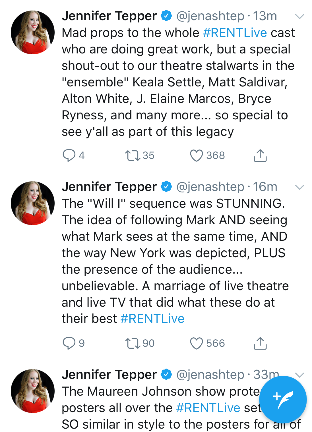Tap Jennifer Tepper name on the 33m tweet
Viewport: 312px width, 432px height.
pos(109,375)
